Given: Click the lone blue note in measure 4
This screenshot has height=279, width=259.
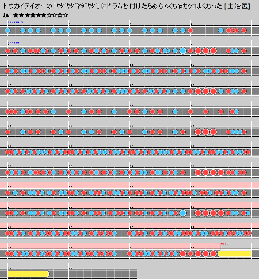Looking at the screenshot, I should pyautogui.click(x=221, y=30).
